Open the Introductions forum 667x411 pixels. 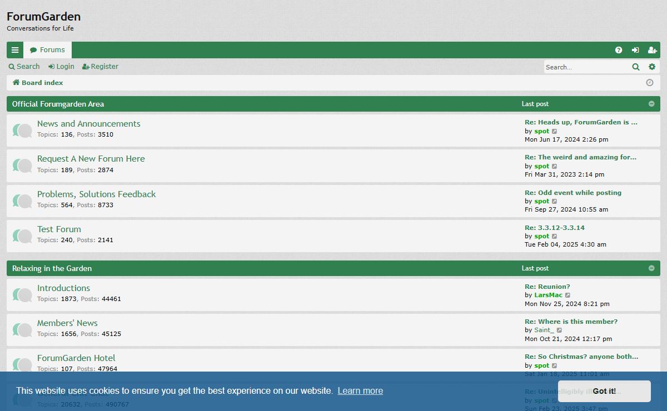pyautogui.click(x=63, y=288)
